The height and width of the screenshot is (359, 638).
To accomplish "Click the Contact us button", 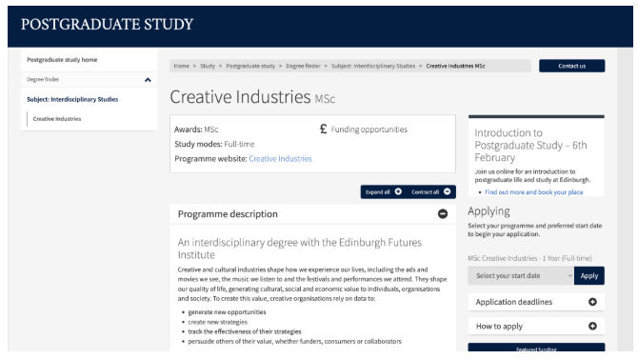I will click(x=571, y=66).
